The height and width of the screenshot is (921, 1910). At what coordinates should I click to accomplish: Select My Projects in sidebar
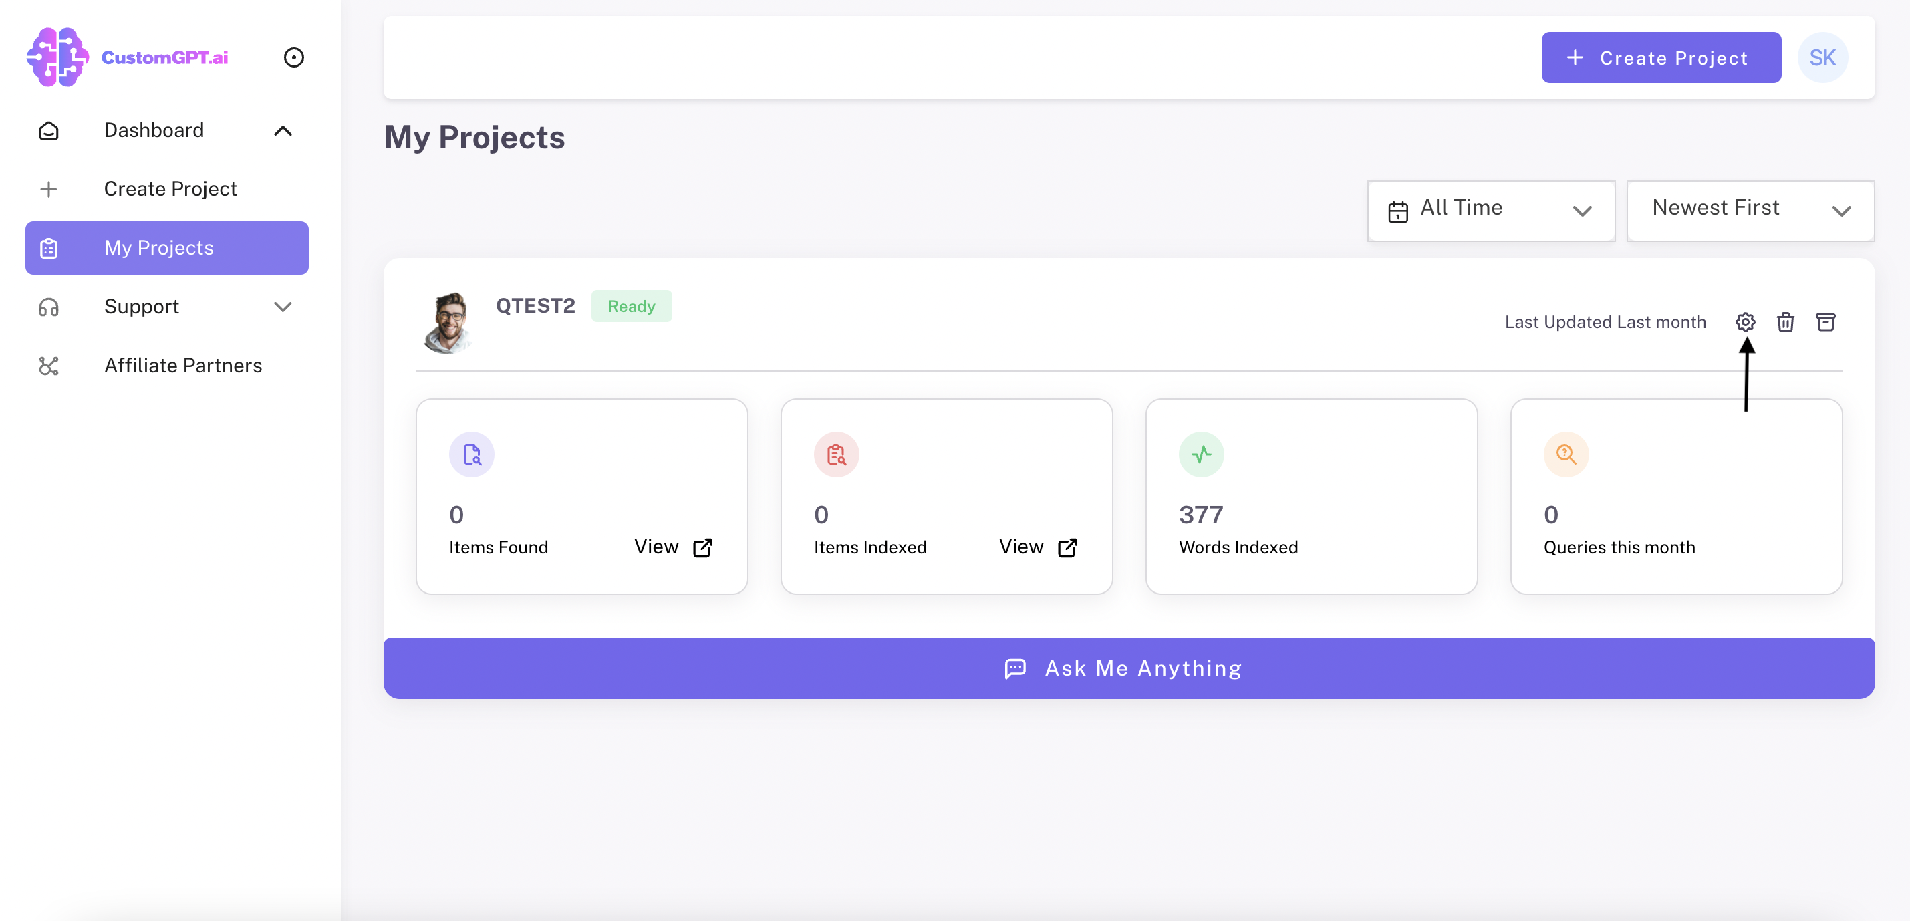[167, 248]
